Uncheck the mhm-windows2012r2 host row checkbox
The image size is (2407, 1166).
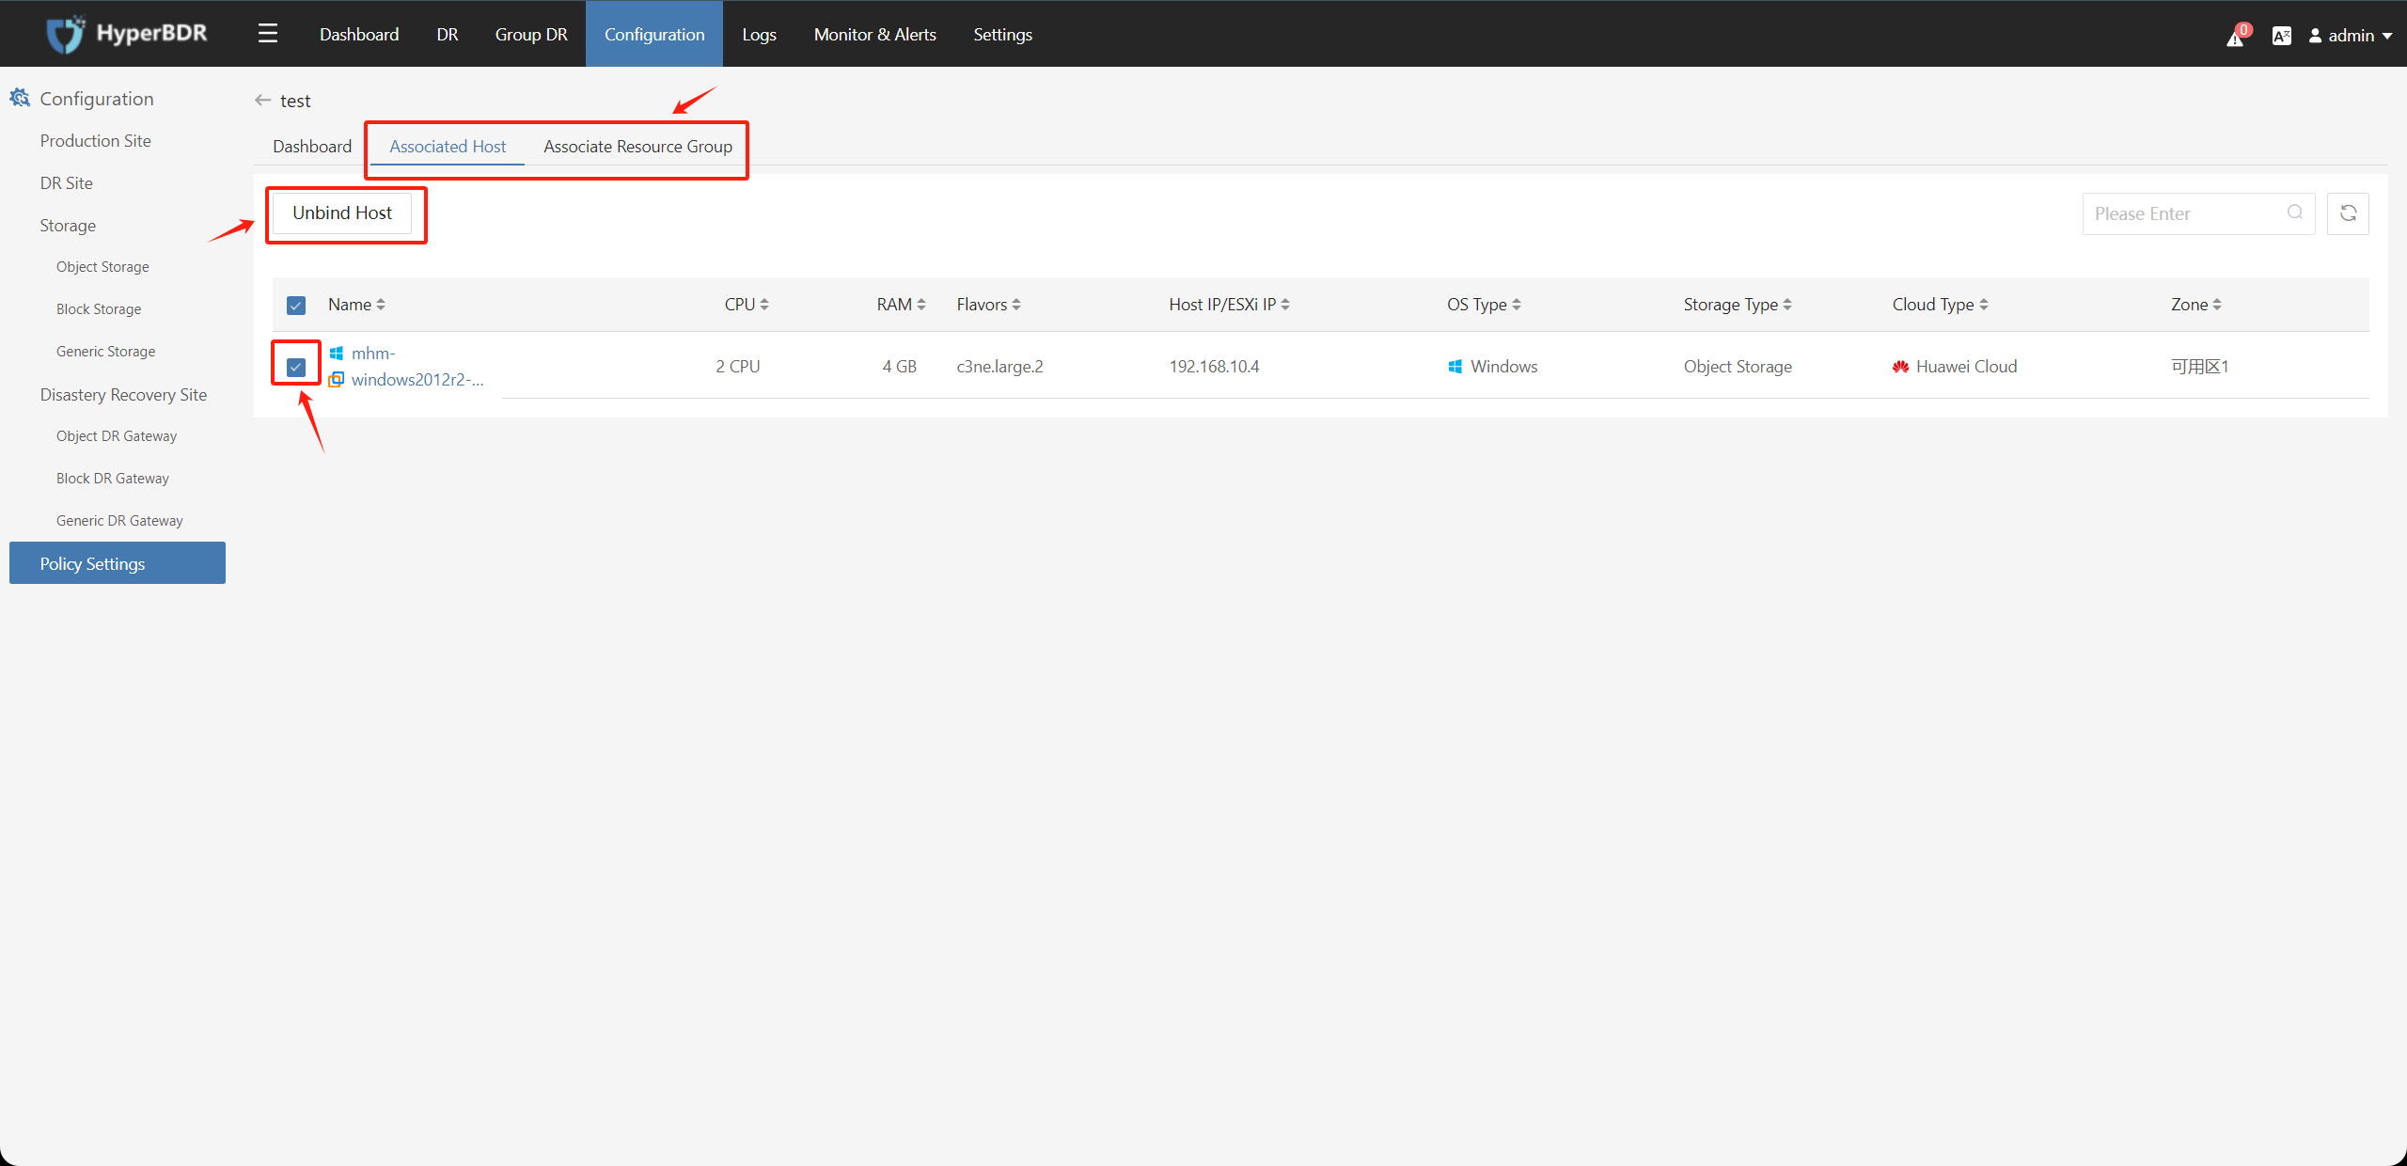pos(296,367)
